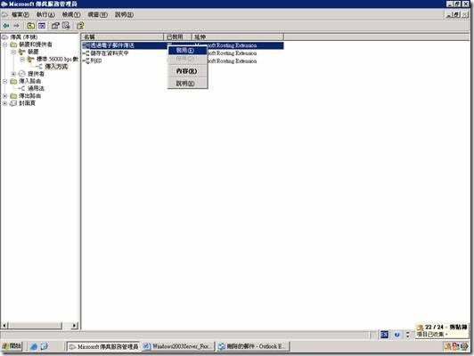Click the 列印 routing method icon
This screenshot has height=356, width=474.
click(x=86, y=61)
